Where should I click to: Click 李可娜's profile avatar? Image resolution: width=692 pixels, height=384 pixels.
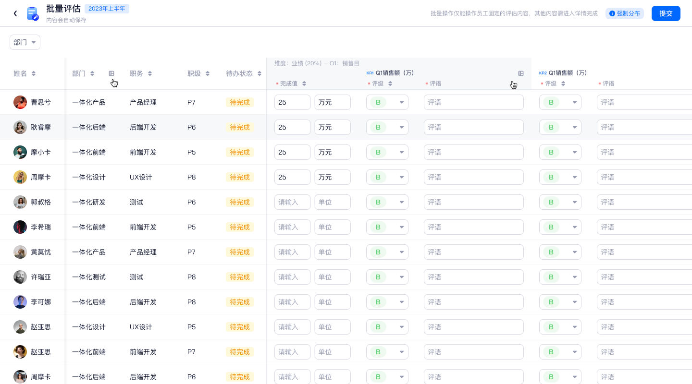pyautogui.click(x=20, y=302)
